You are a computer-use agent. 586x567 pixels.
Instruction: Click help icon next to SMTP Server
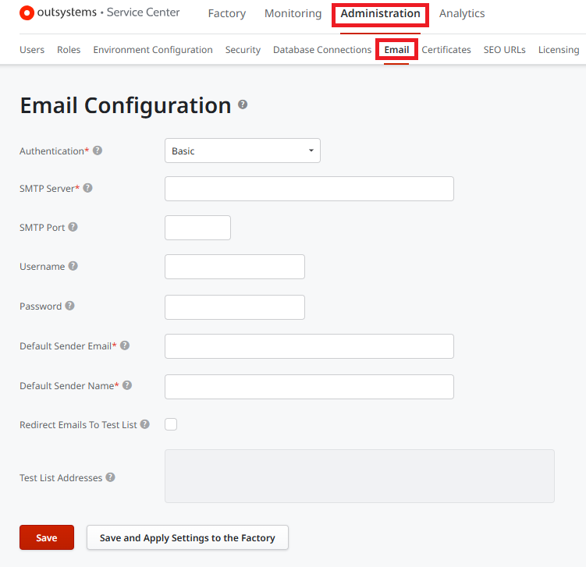(x=87, y=188)
